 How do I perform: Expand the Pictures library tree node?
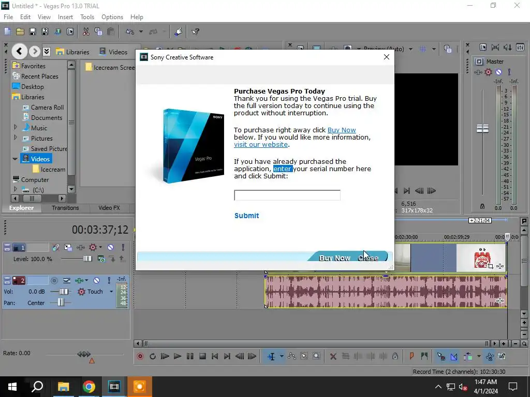[15, 138]
